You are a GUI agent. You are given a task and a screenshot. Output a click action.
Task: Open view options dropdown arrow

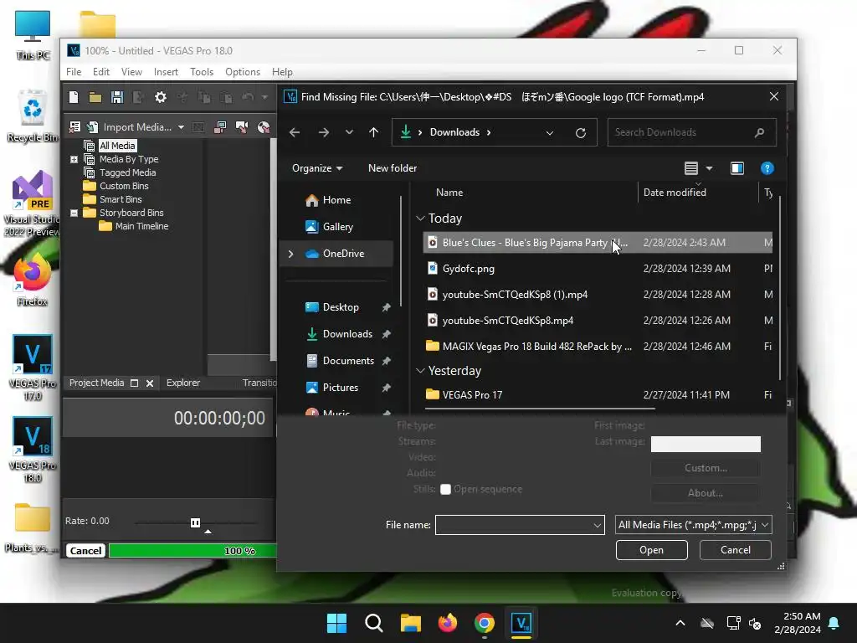click(x=710, y=168)
